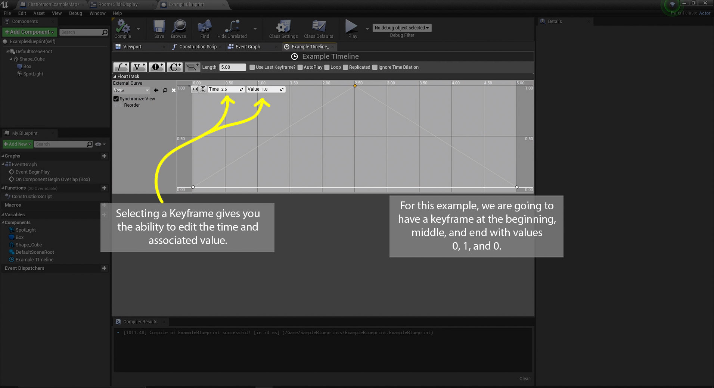Add a new function with plus icon

104,188
